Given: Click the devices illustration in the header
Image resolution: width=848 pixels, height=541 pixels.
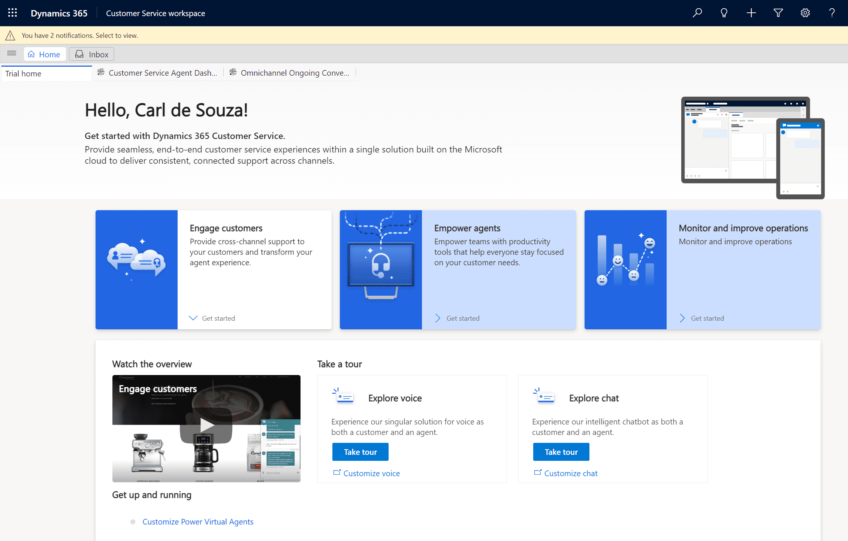Looking at the screenshot, I should (753, 148).
